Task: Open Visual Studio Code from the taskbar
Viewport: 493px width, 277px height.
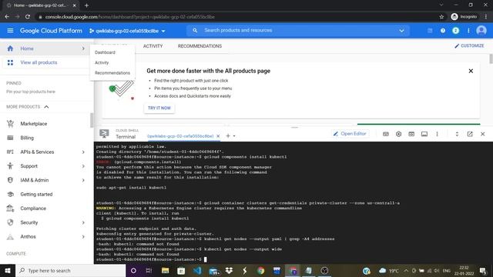Action: coord(197,270)
